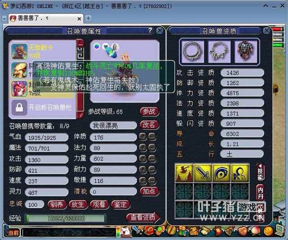The image size is (288, 240).
Task: Decrease 敏捷 with its minus button
Action: [x=152, y=181]
